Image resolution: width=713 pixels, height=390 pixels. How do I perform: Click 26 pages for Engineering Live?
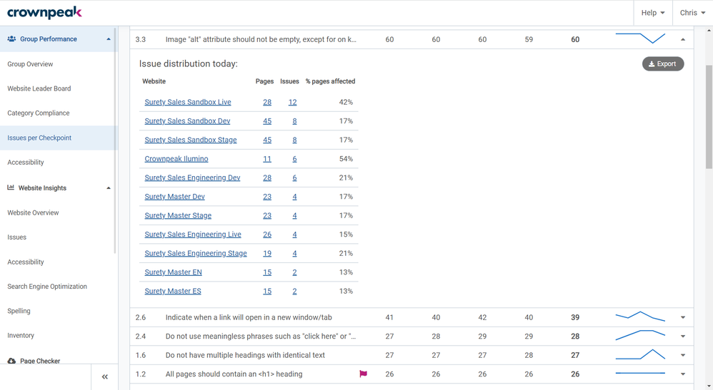coord(267,235)
